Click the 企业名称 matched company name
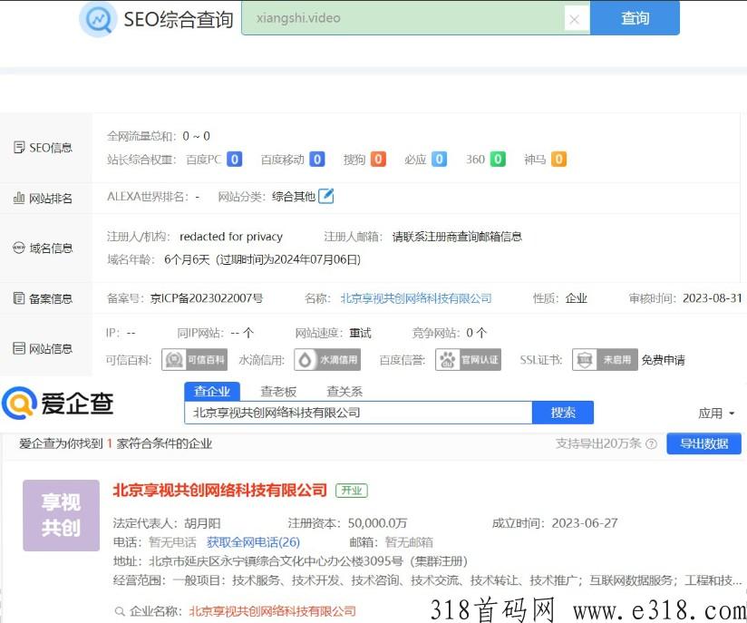Screen dimensions: 747x623 point(273,611)
